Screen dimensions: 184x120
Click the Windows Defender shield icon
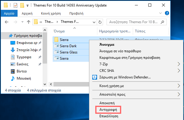[x=94, y=77]
